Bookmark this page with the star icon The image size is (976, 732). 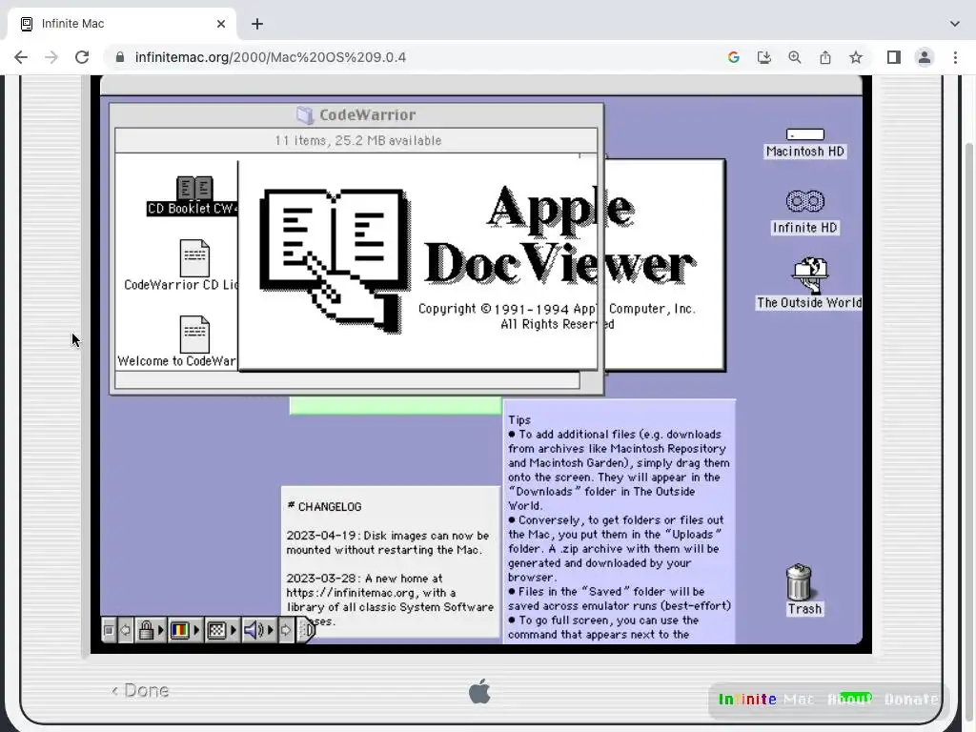tap(856, 57)
